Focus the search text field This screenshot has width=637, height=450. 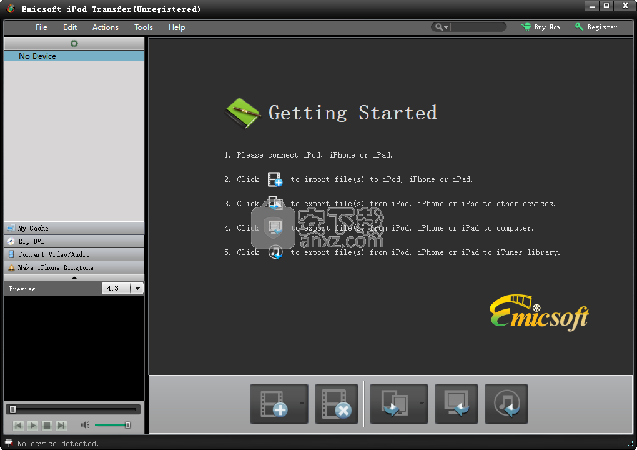(x=477, y=27)
